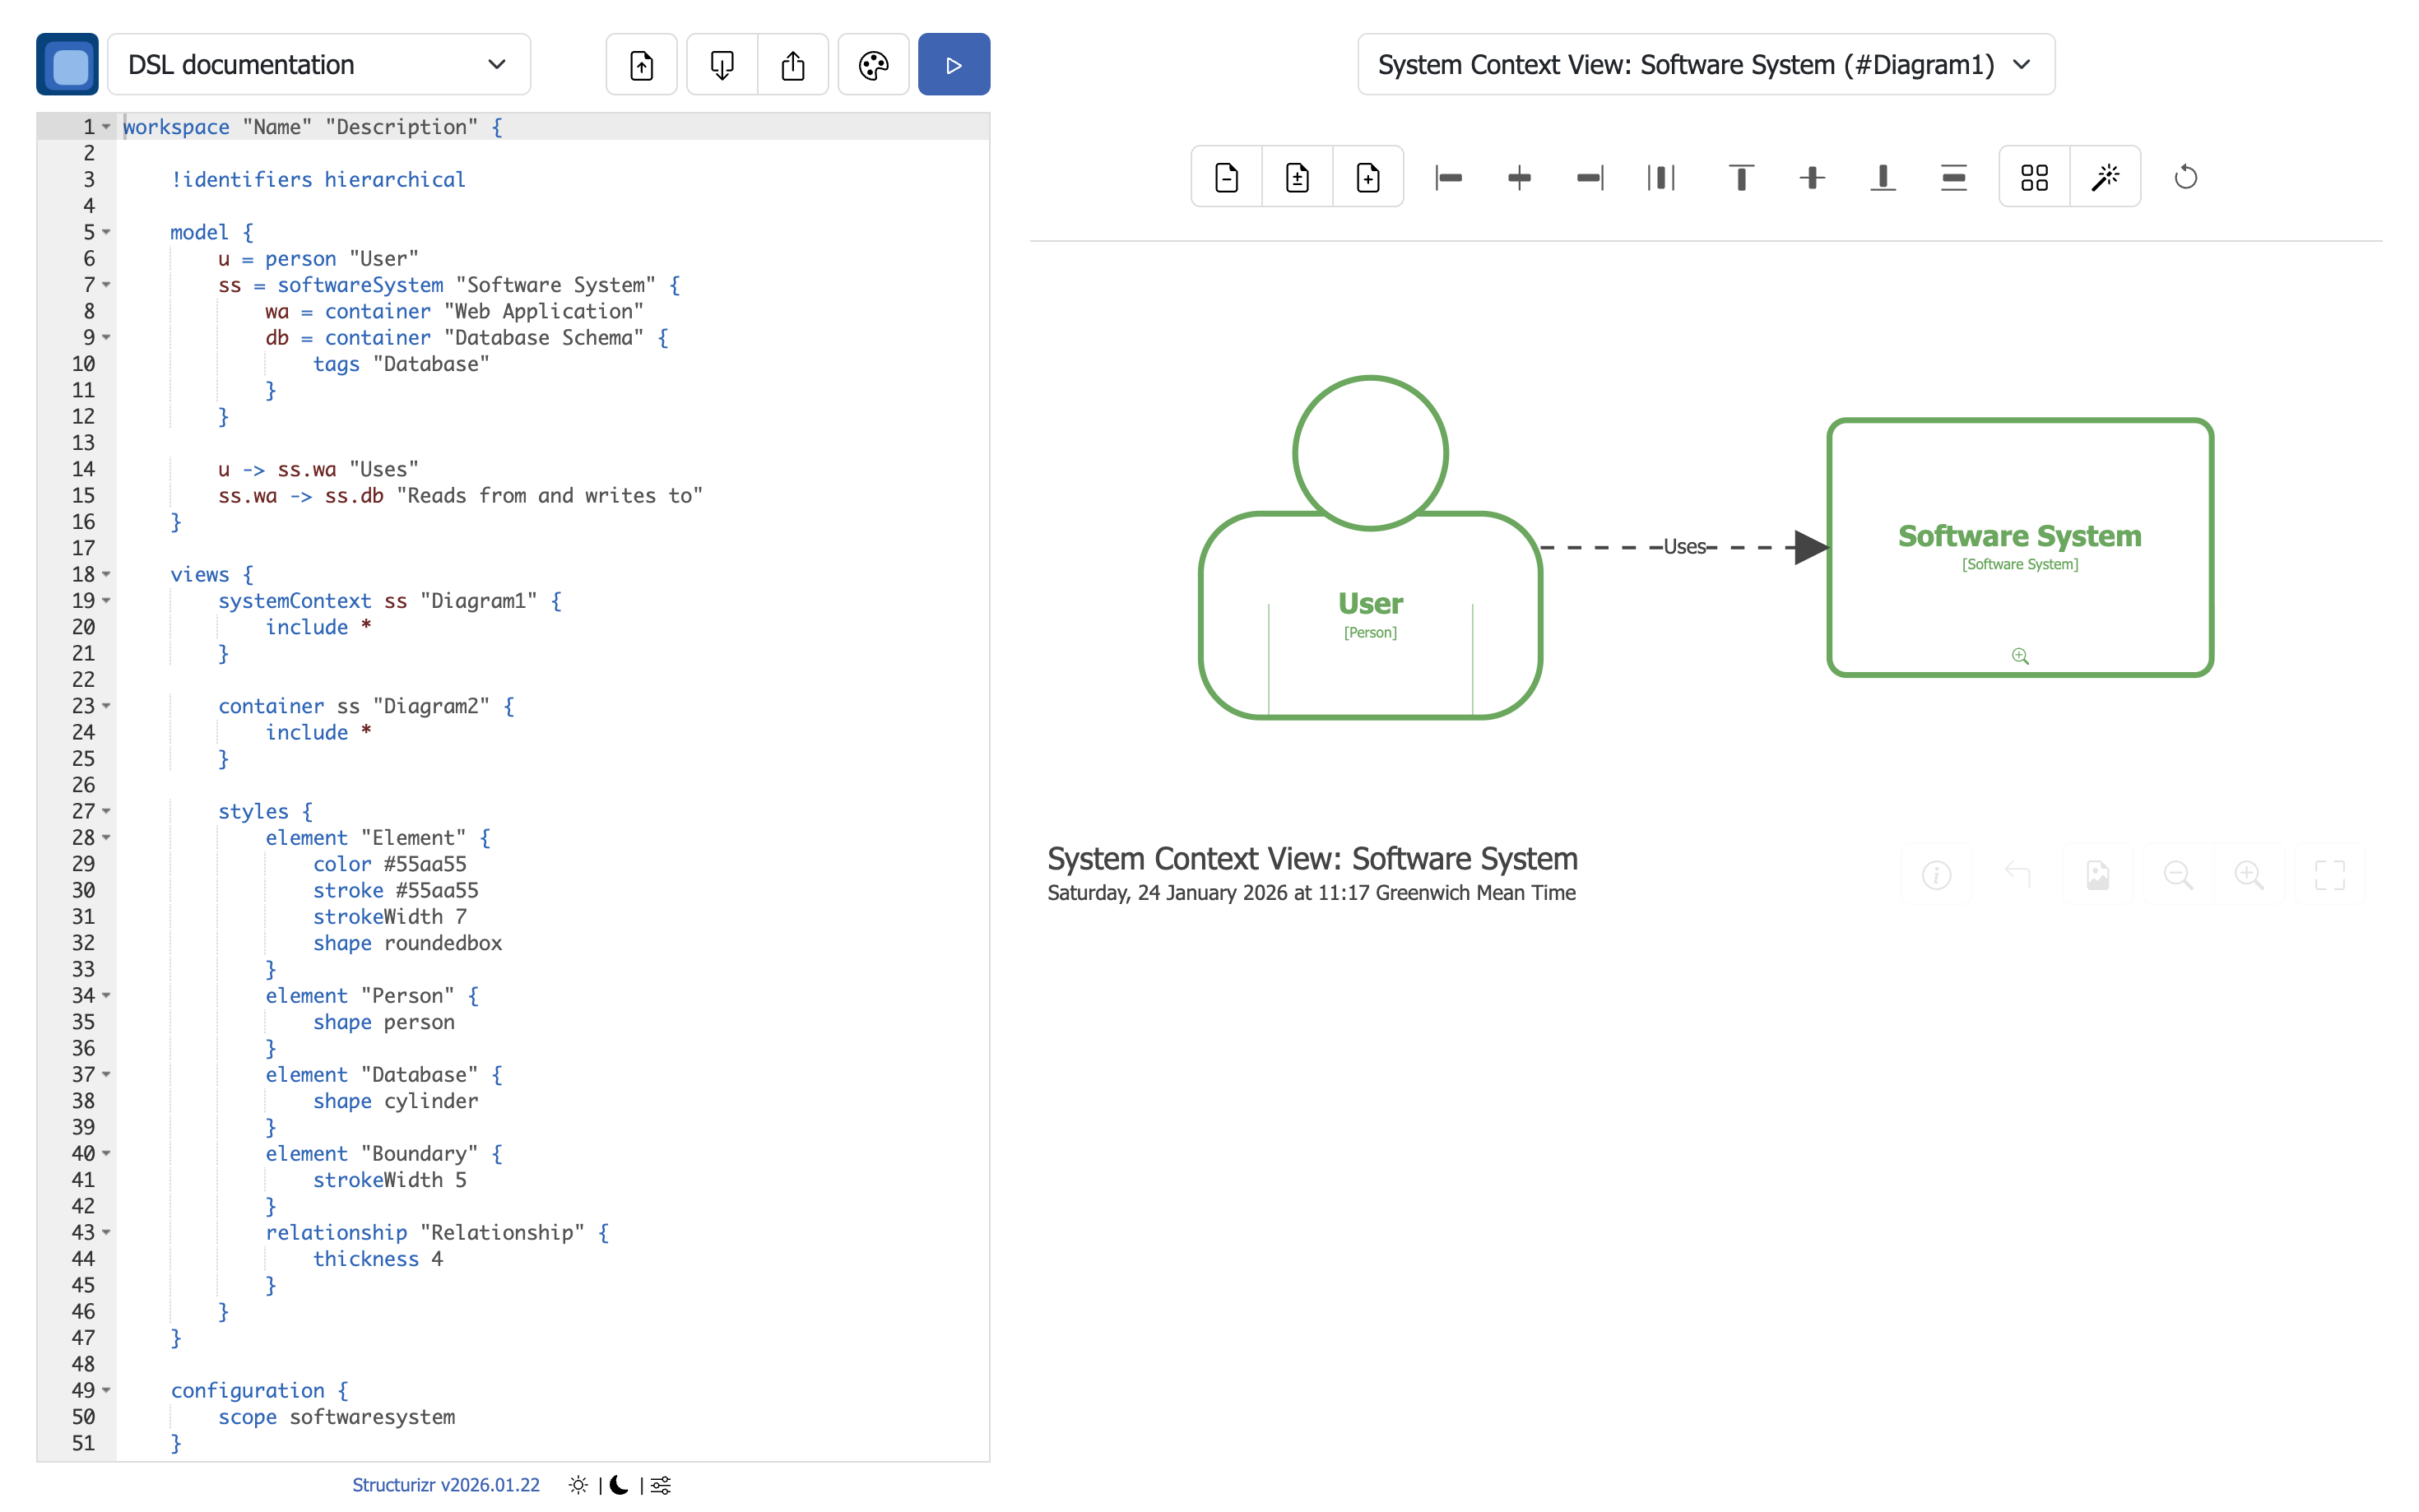Screen dimensions: 2419x1512
Task: Undo the last diagram change
Action: [2019, 874]
